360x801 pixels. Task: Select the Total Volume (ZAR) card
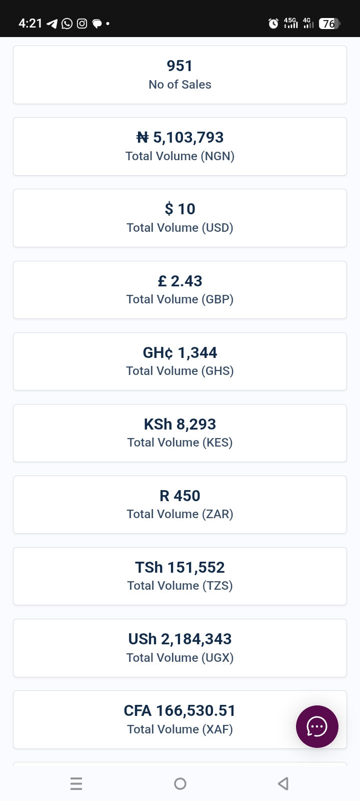tap(180, 505)
